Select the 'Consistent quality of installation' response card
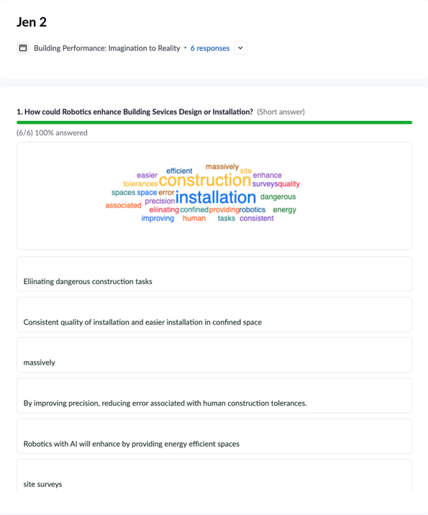The height and width of the screenshot is (515, 428). (214, 314)
